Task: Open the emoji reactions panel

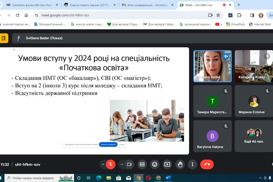Action: click(154, 164)
